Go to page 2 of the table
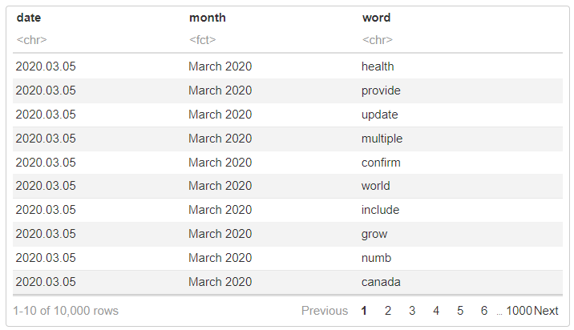 (388, 311)
